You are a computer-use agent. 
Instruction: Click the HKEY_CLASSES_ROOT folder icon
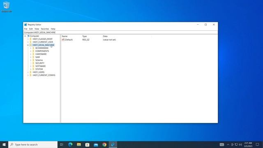(30, 39)
